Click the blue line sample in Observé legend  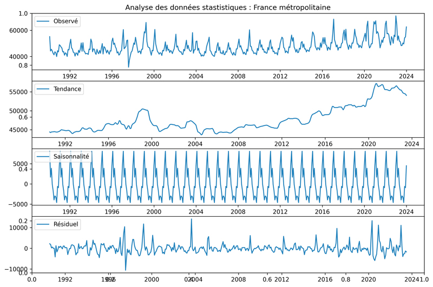tap(43, 21)
